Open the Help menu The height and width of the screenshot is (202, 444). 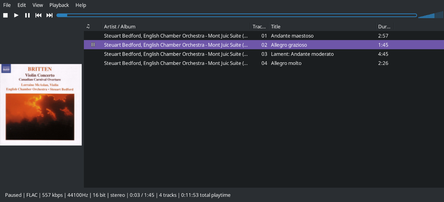coord(81,5)
